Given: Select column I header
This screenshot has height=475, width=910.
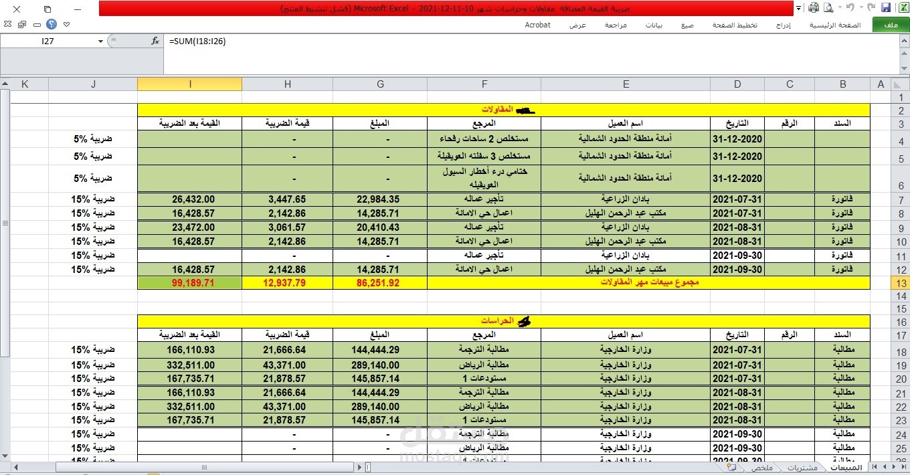Looking at the screenshot, I should click(190, 84).
